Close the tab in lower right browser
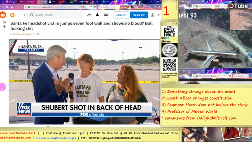252x142 pixels. pyautogui.click(x=203, y=71)
